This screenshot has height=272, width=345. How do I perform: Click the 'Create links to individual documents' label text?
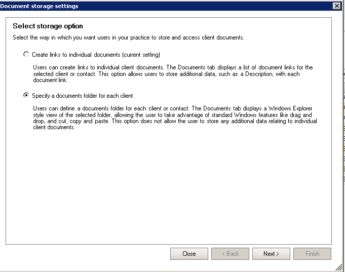coord(76,54)
